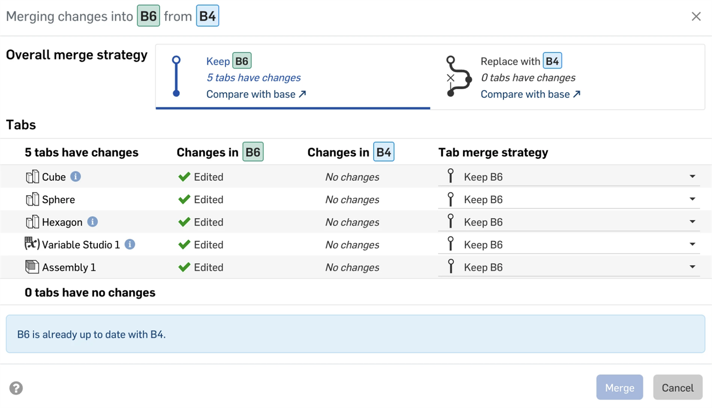Open merge strategy dropdown for Hexagon
Viewport: 712px width, 408px height.
click(569, 222)
